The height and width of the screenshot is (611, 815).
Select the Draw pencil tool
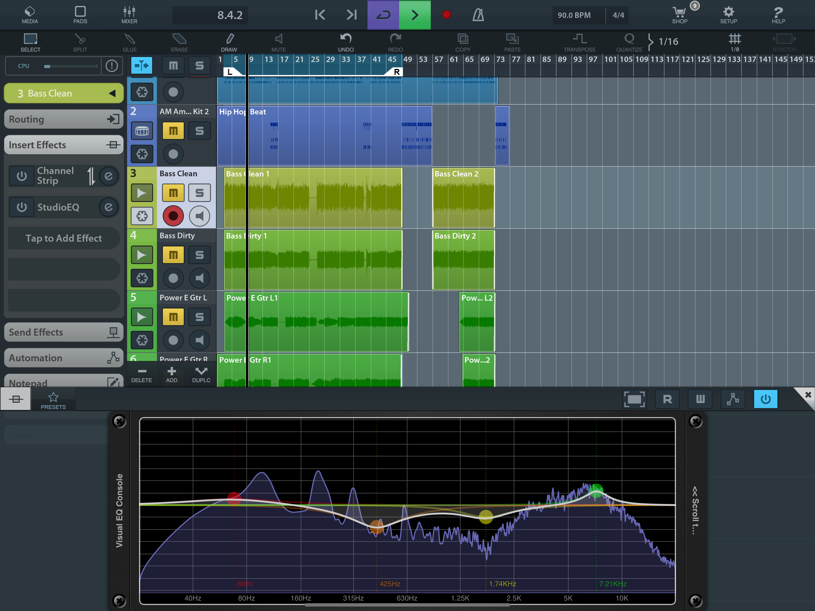click(x=229, y=42)
